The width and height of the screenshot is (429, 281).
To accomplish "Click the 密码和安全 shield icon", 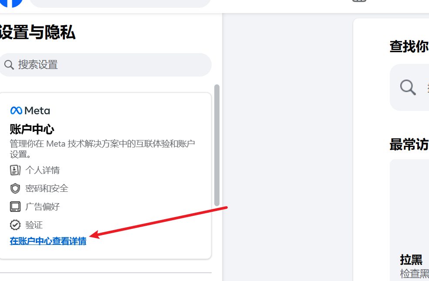I will point(15,188).
